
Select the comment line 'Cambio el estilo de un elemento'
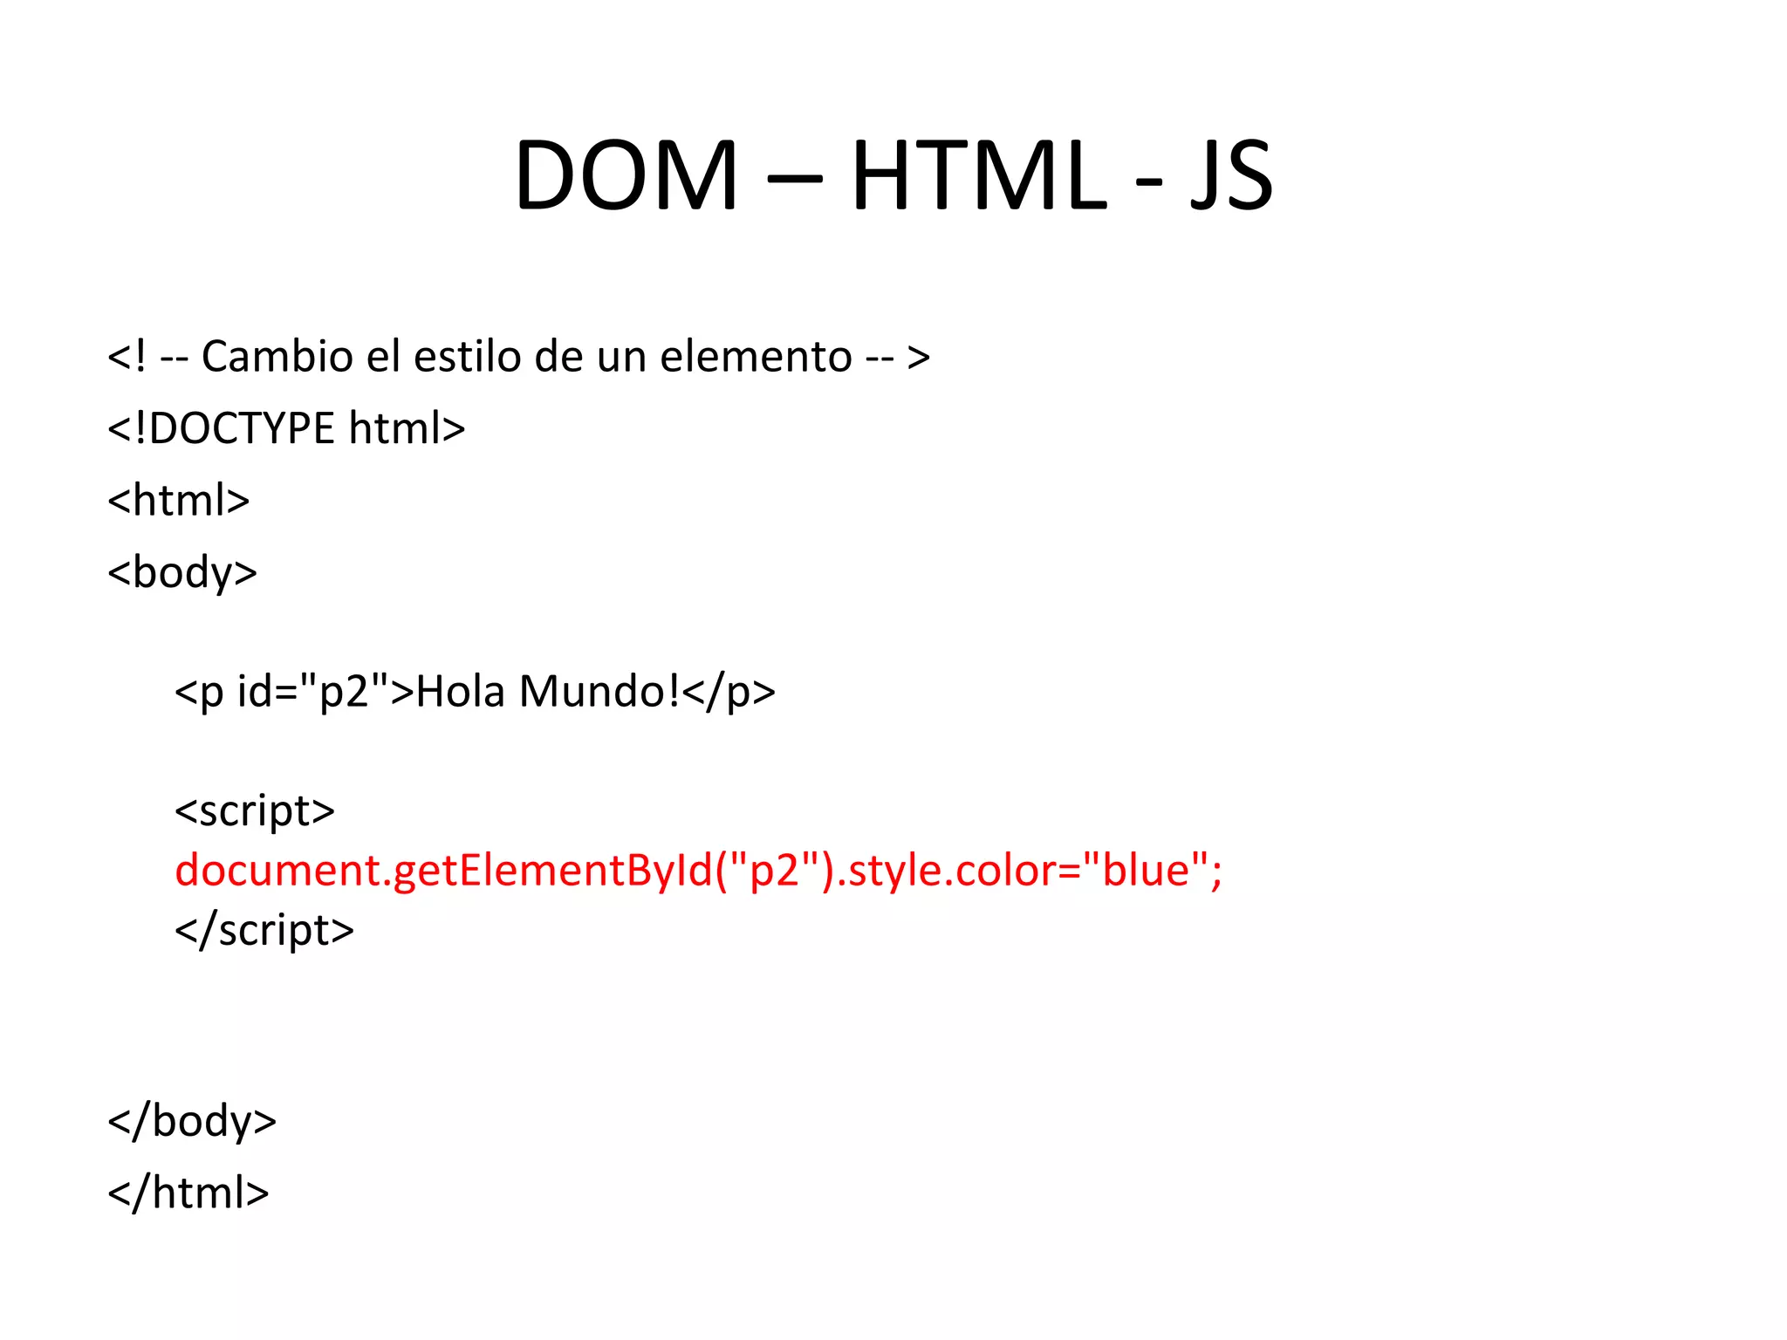518,356
